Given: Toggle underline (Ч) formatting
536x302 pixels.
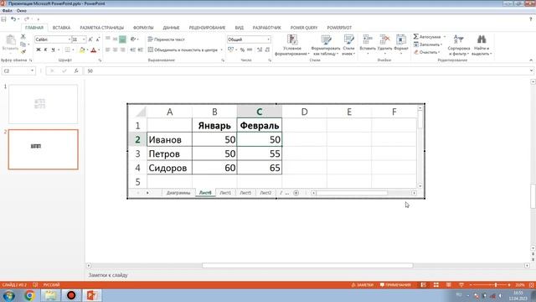Looking at the screenshot, I should point(53,50).
